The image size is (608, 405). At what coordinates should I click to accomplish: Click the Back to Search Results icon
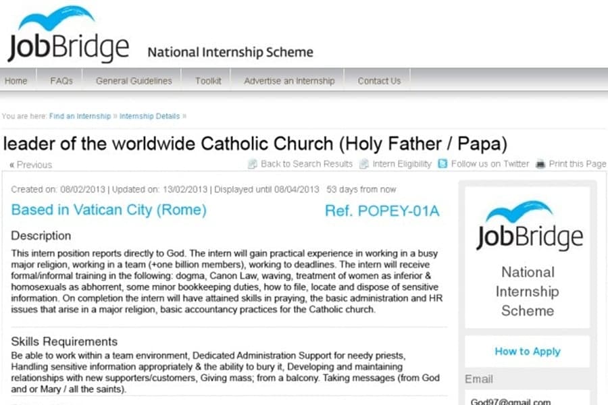coord(253,164)
